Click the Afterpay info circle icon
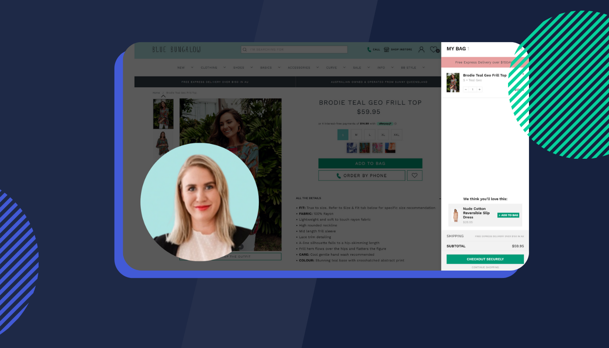 pyautogui.click(x=395, y=124)
